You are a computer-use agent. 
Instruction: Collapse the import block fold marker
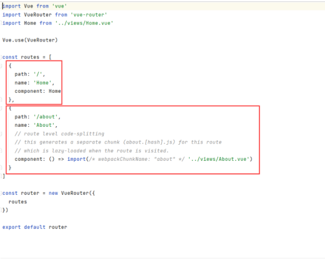point(2,6)
